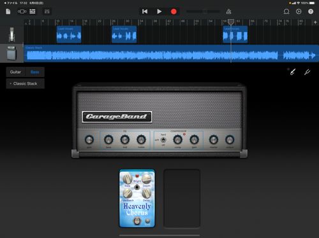Open the help question mark icon

pos(311,11)
